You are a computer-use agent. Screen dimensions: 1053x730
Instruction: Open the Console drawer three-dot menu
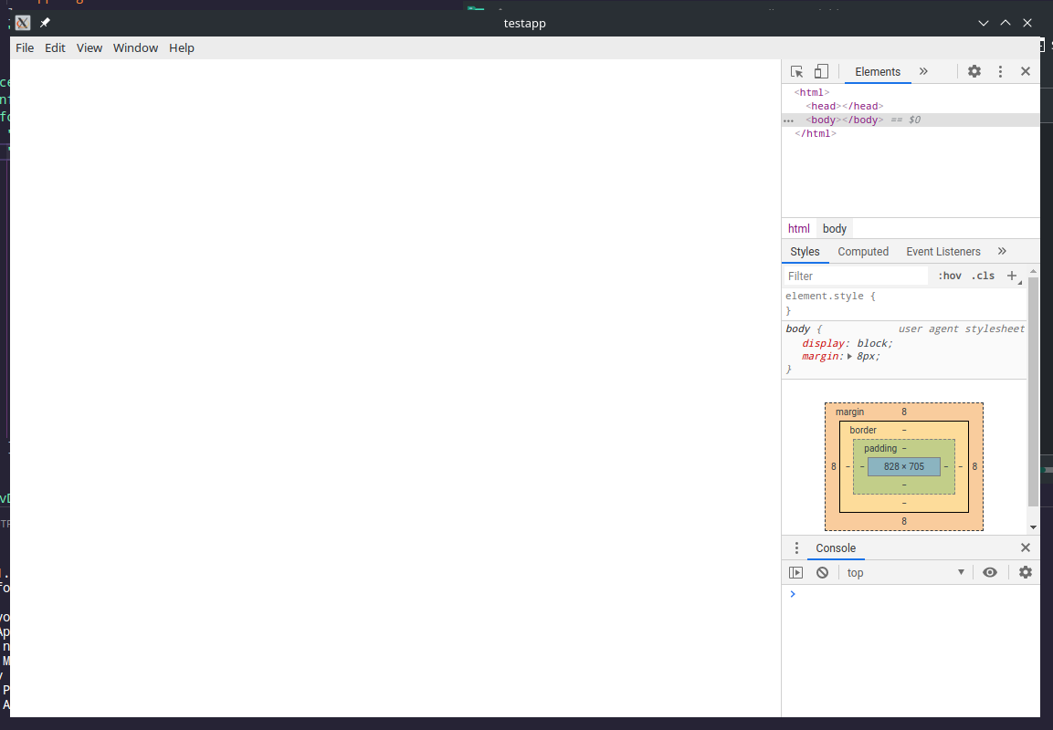tap(796, 548)
